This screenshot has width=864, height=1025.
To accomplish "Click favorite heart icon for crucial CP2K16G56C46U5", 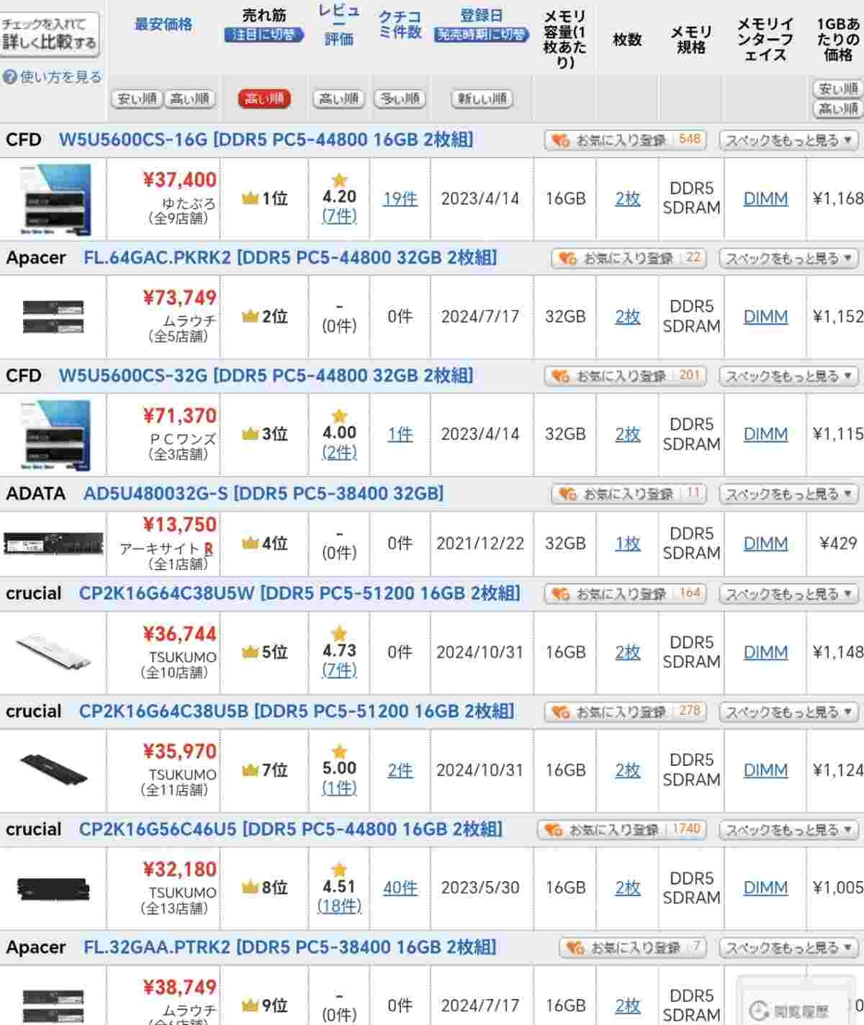I will pyautogui.click(x=553, y=829).
